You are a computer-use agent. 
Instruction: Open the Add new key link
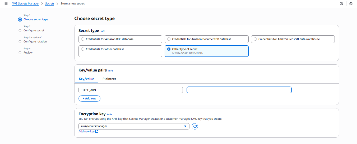click(x=86, y=132)
